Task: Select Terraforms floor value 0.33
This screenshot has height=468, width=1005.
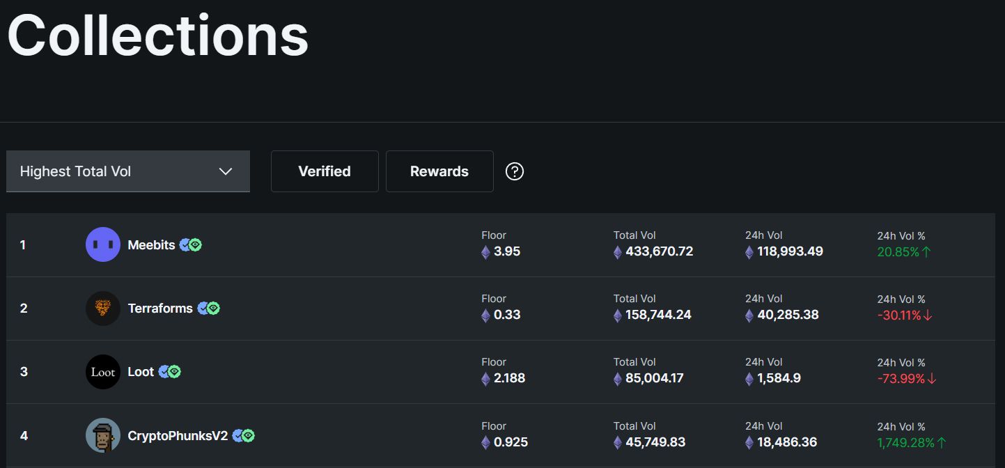Action: click(507, 315)
